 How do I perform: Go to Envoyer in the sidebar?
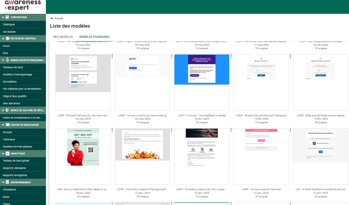pos(7,132)
